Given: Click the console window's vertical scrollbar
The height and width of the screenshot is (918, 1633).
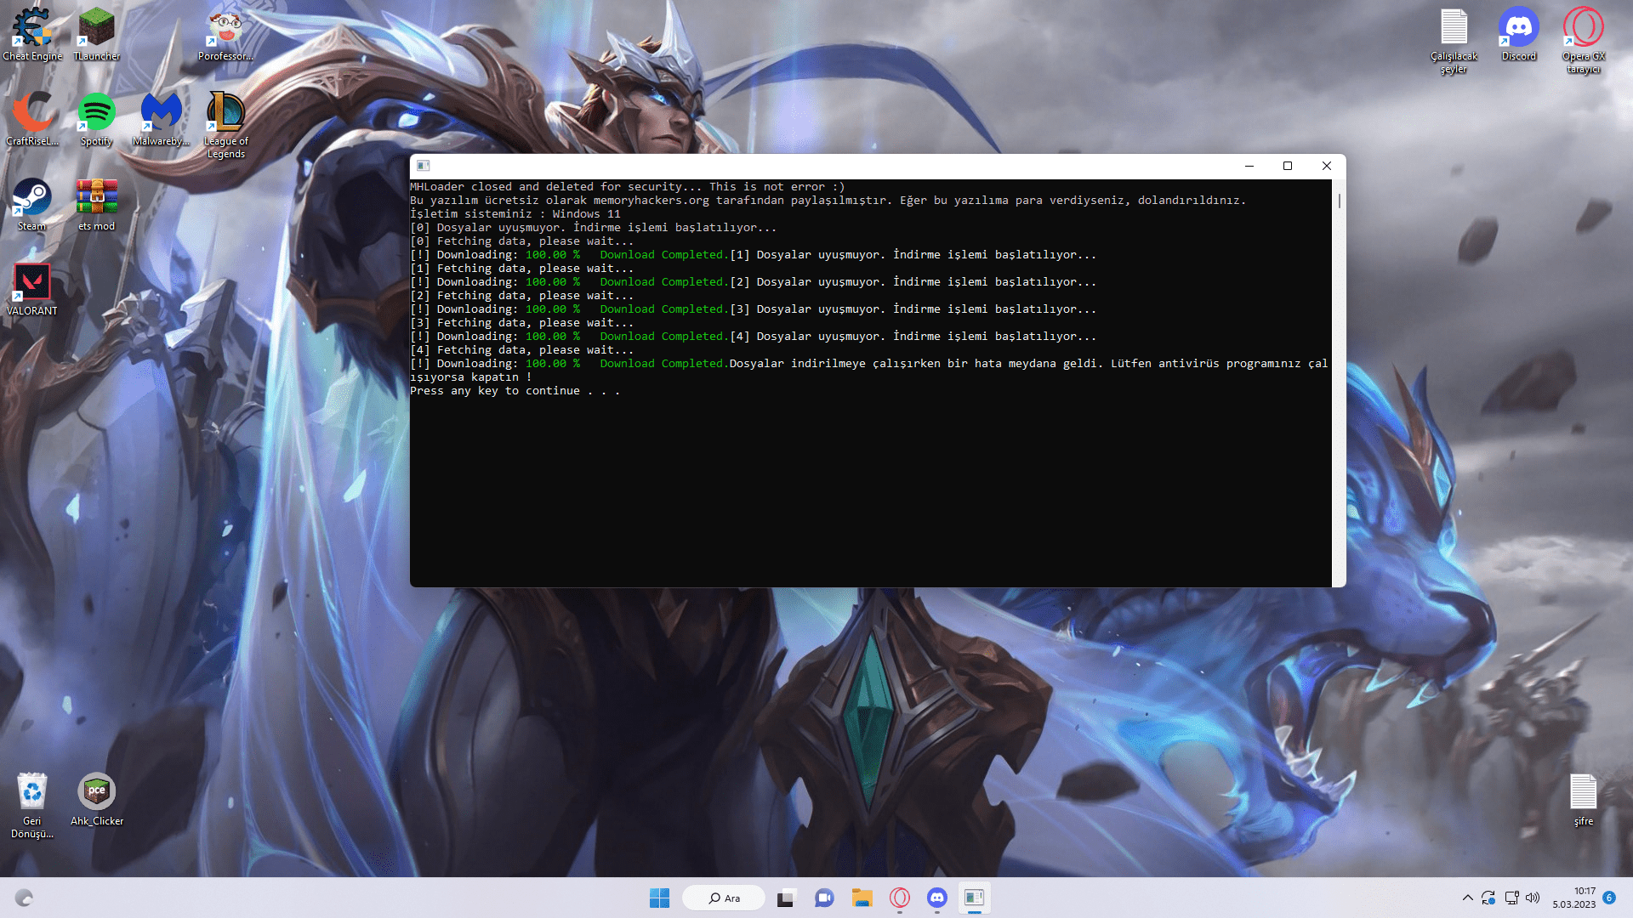Looking at the screenshot, I should tap(1339, 382).
